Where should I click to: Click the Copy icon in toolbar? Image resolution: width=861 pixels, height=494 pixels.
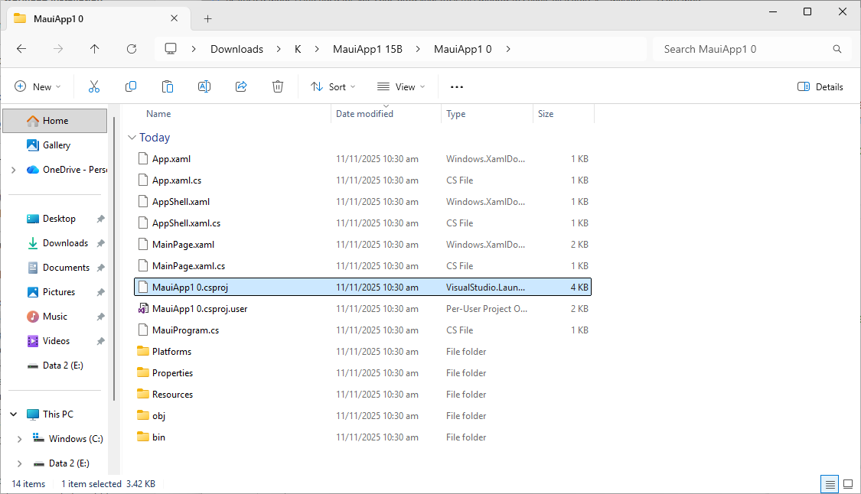tap(131, 86)
